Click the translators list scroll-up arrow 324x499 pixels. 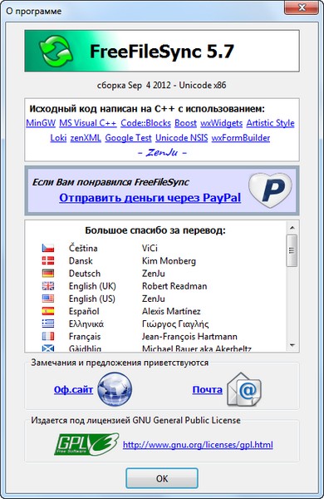click(x=292, y=228)
